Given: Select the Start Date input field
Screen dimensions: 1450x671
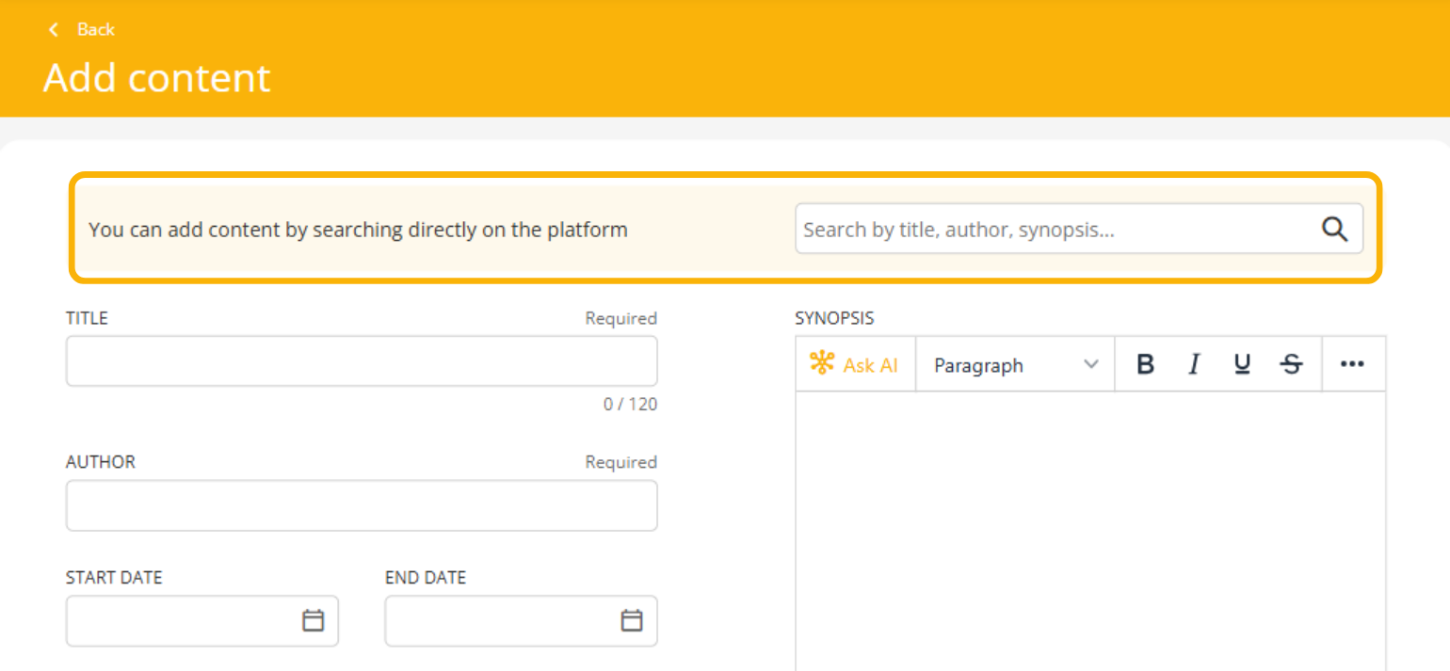Looking at the screenshot, I should (x=179, y=621).
